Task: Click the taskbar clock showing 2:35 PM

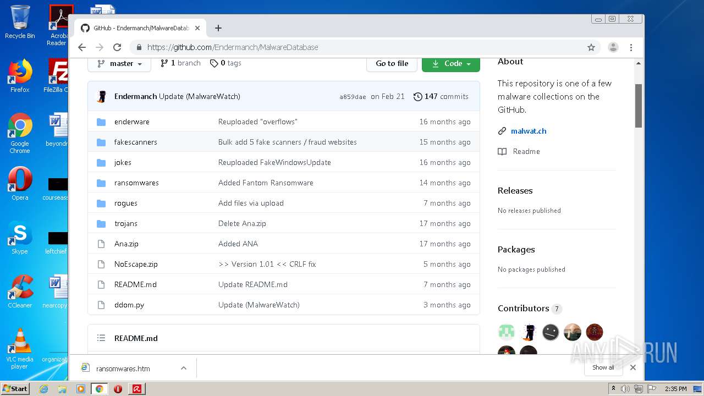Action: pos(676,389)
